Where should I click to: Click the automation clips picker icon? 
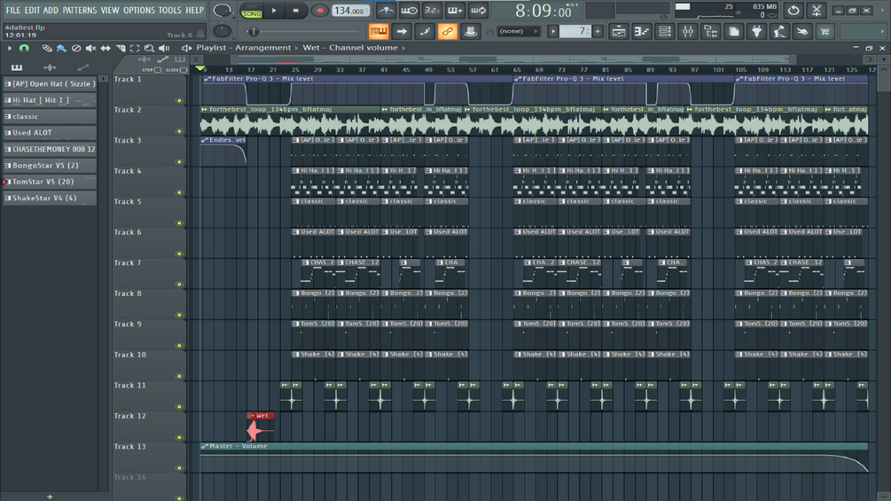(x=83, y=67)
